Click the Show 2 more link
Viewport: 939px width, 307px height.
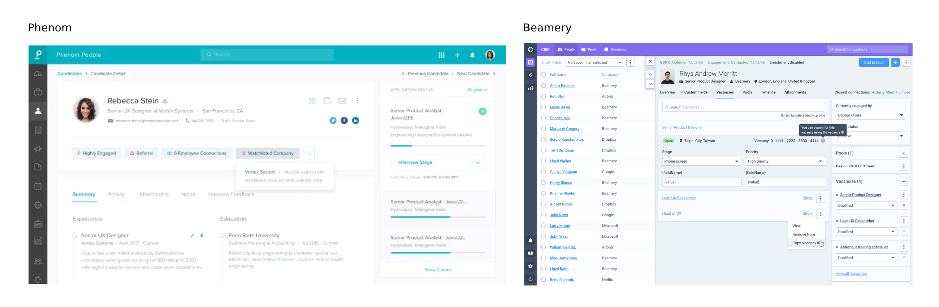(x=437, y=270)
